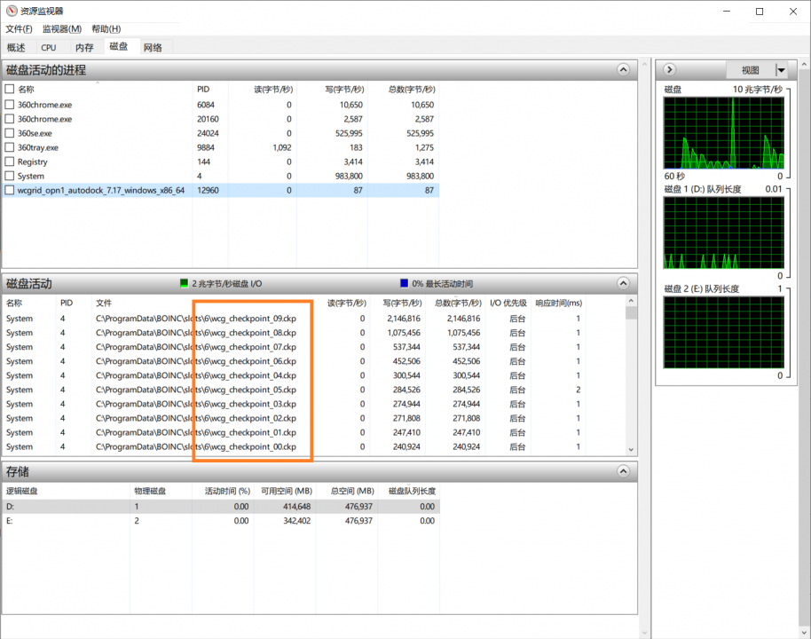
Task: Hide the graphs pane with arrow button
Action: pyautogui.click(x=670, y=70)
